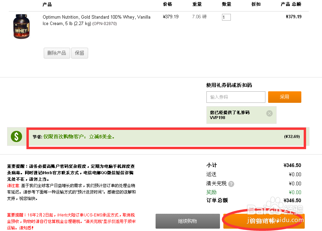
Task: Open the Optimum Nutrition Gold Standard Whey product link
Action: [97, 20]
